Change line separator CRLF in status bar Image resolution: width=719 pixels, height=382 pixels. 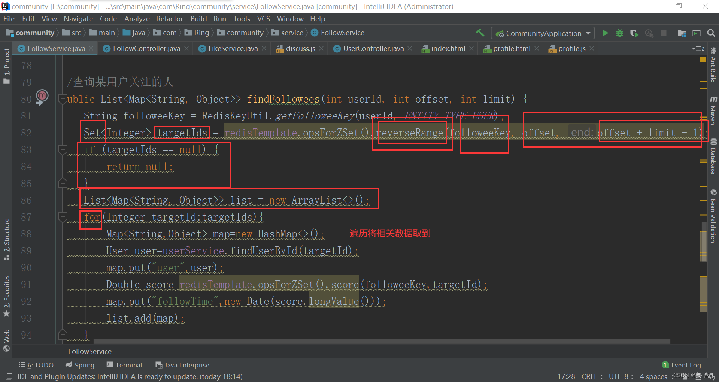[592, 376]
